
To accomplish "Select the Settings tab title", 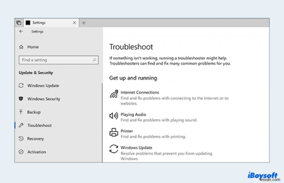I will coord(39,23).
